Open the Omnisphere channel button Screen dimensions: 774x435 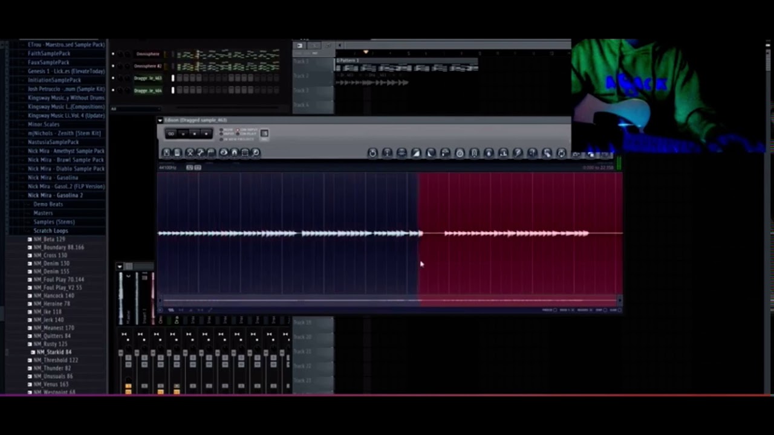148,54
